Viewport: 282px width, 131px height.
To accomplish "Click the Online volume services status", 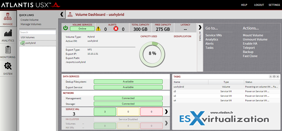I will (82, 29).
